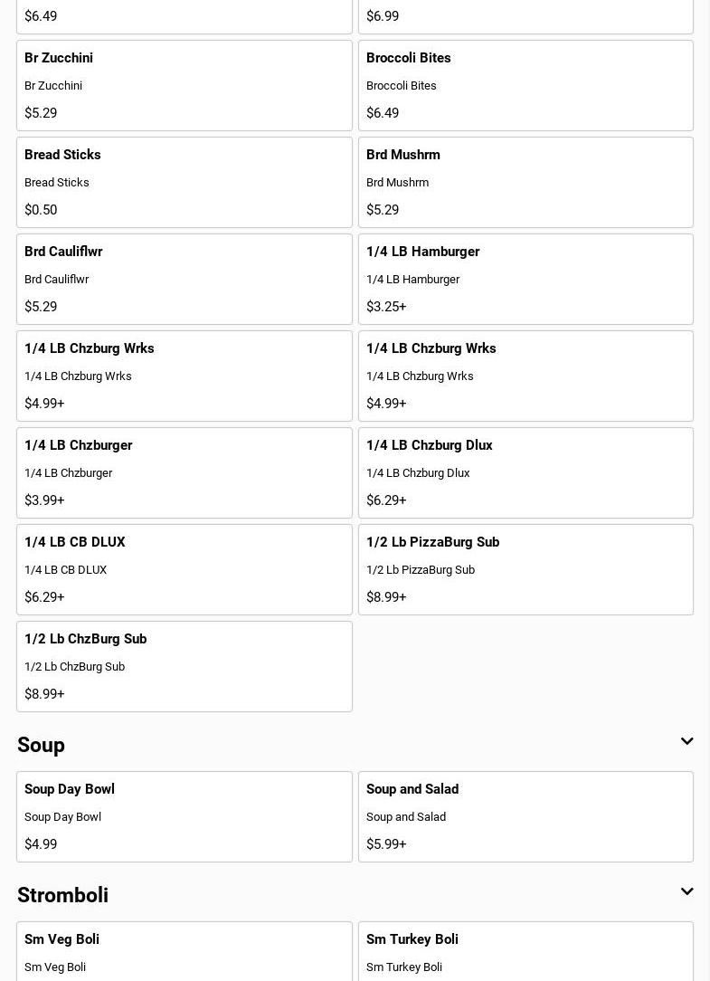
Task: Click the Soup category heading
Action: pyautogui.click(x=41, y=745)
